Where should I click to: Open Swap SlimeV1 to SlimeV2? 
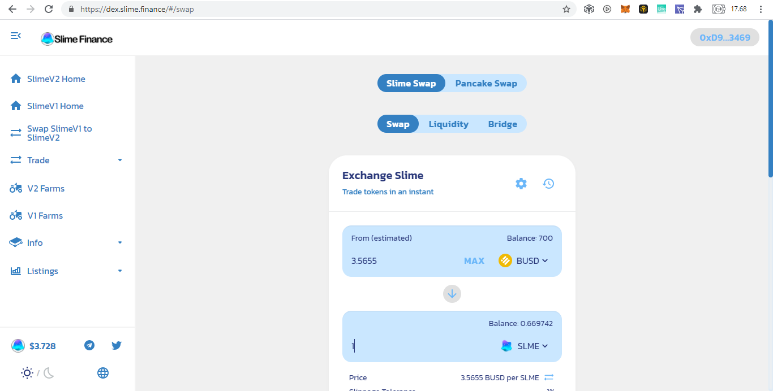click(59, 133)
